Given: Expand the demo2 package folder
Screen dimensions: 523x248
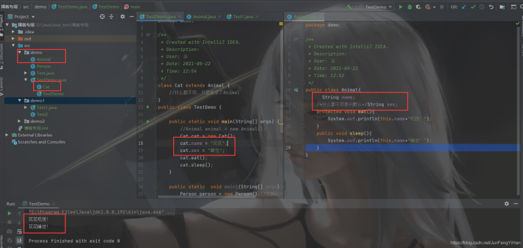Looking at the screenshot, I should click(x=20, y=121).
